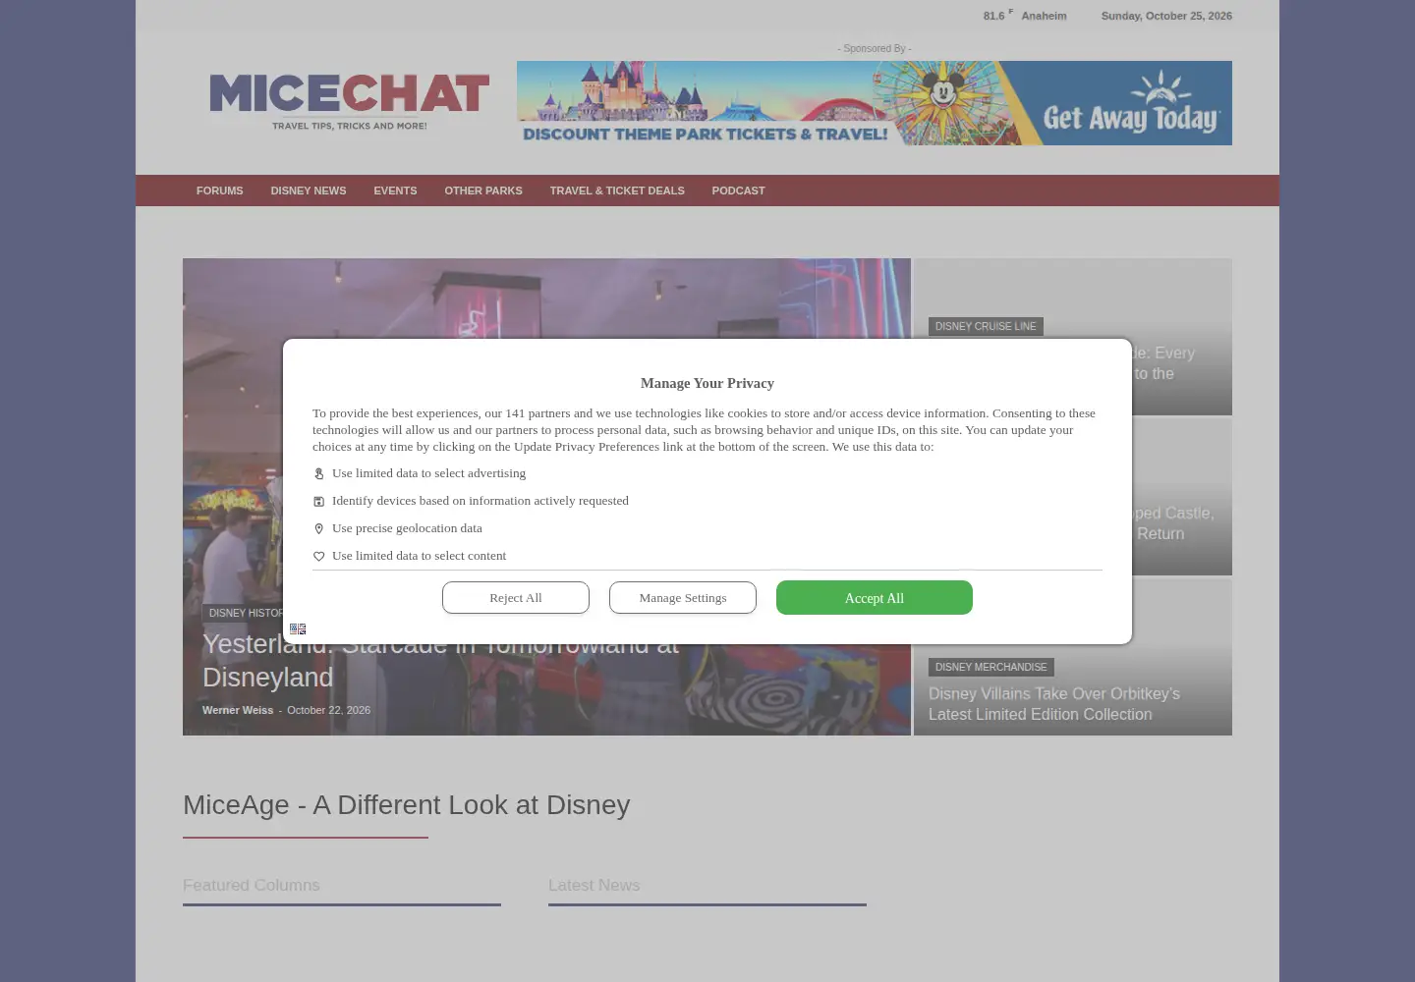Image resolution: width=1415 pixels, height=982 pixels.
Task: Click the location pin icon for geolocation
Action: click(318, 528)
